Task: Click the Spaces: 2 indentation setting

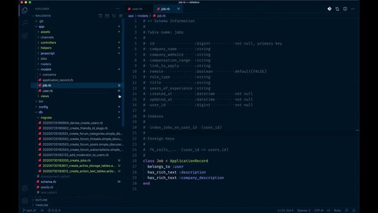Action: click(304, 211)
